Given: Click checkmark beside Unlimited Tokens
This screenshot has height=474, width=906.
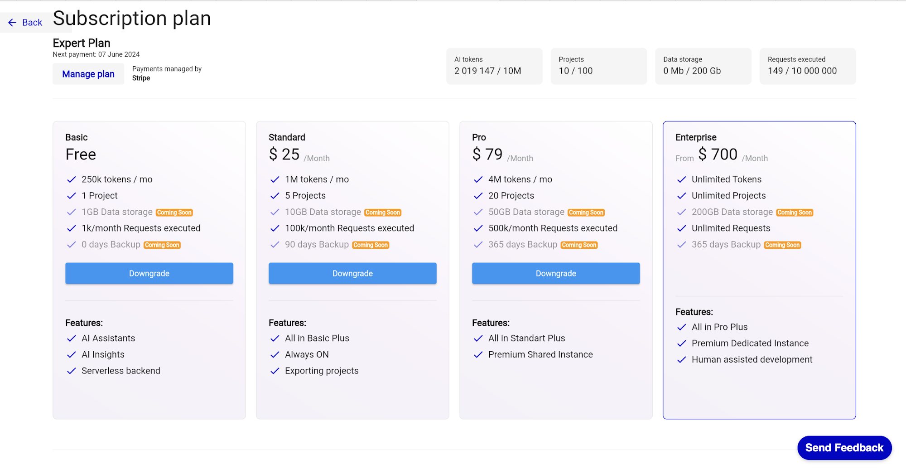Looking at the screenshot, I should point(681,179).
